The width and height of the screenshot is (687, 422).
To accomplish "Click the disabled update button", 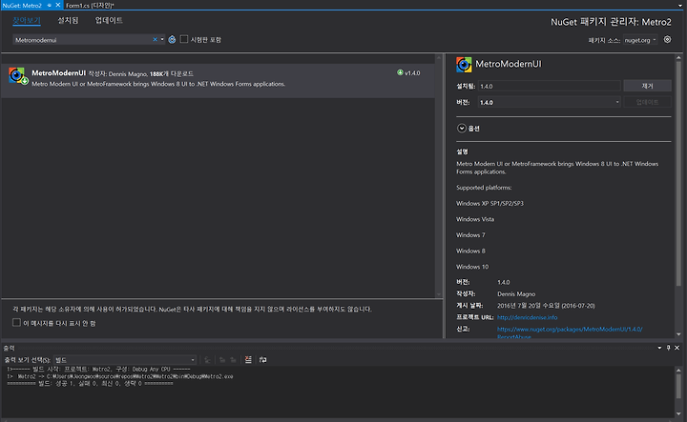I will point(647,102).
